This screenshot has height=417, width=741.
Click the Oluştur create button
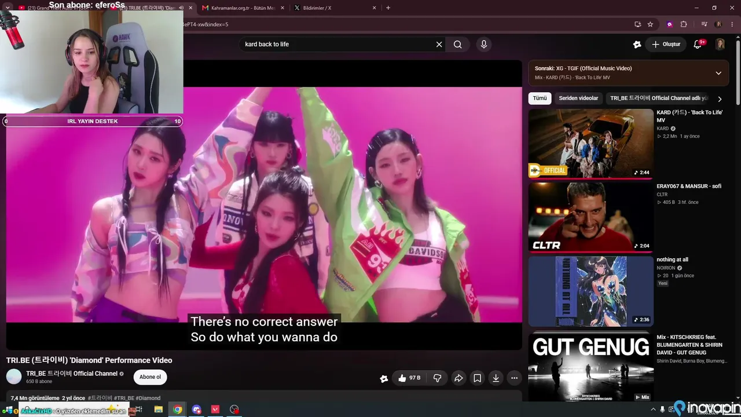(x=666, y=44)
